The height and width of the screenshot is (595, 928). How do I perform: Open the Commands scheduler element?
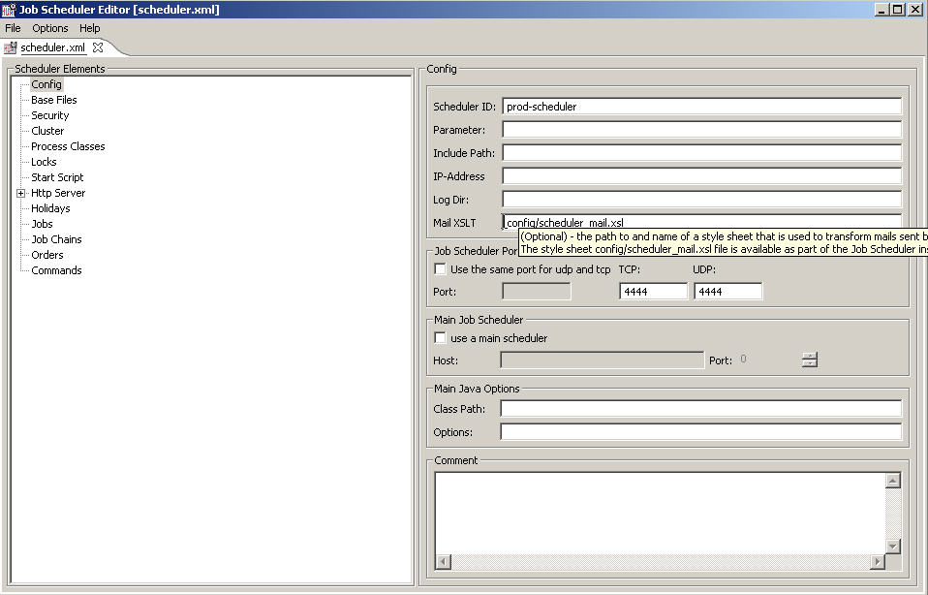point(55,270)
